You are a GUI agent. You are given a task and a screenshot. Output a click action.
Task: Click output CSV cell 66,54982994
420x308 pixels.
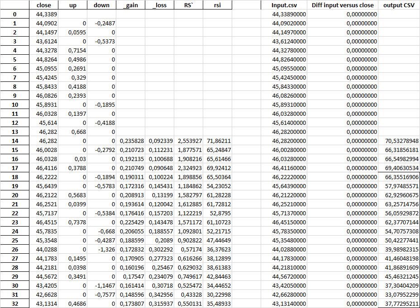click(399, 159)
